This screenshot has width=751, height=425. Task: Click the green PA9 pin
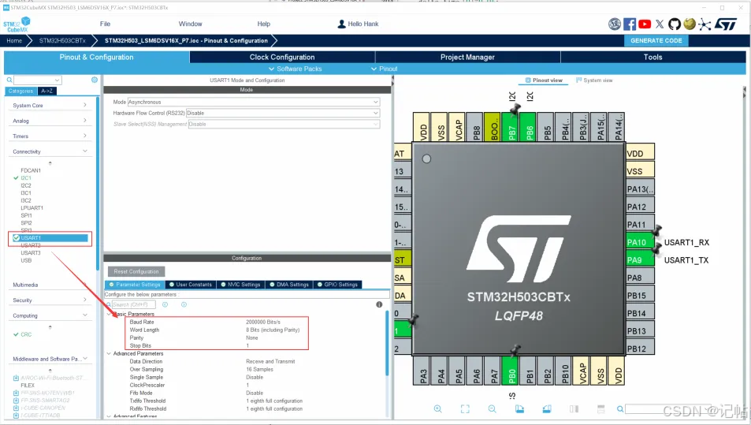(x=640, y=260)
